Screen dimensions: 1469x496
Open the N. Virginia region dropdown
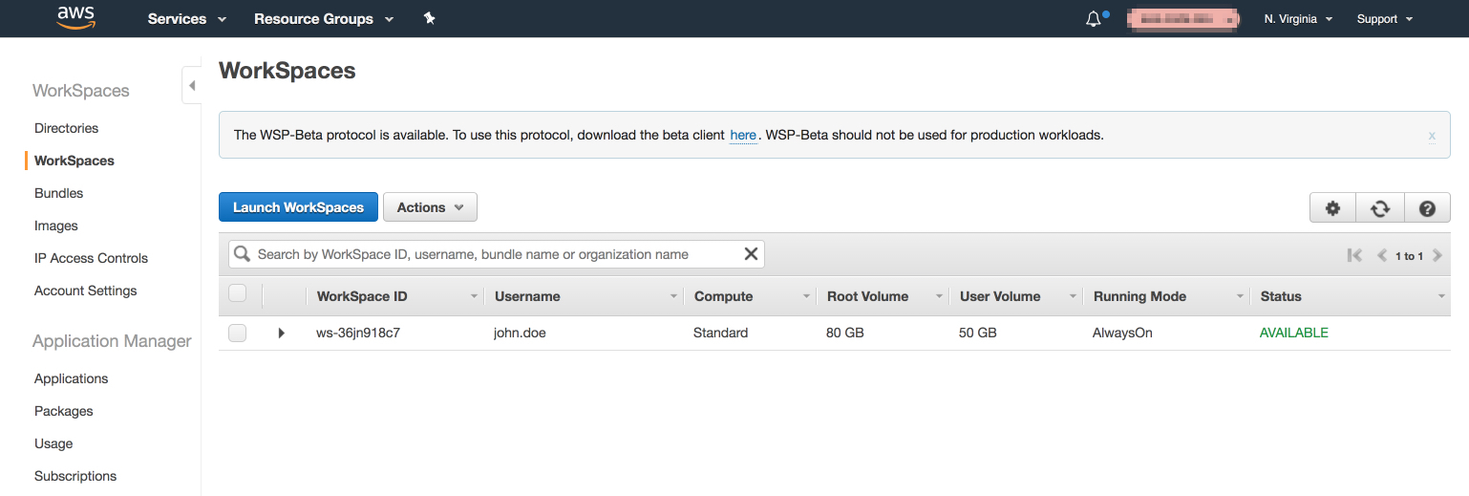(x=1298, y=19)
